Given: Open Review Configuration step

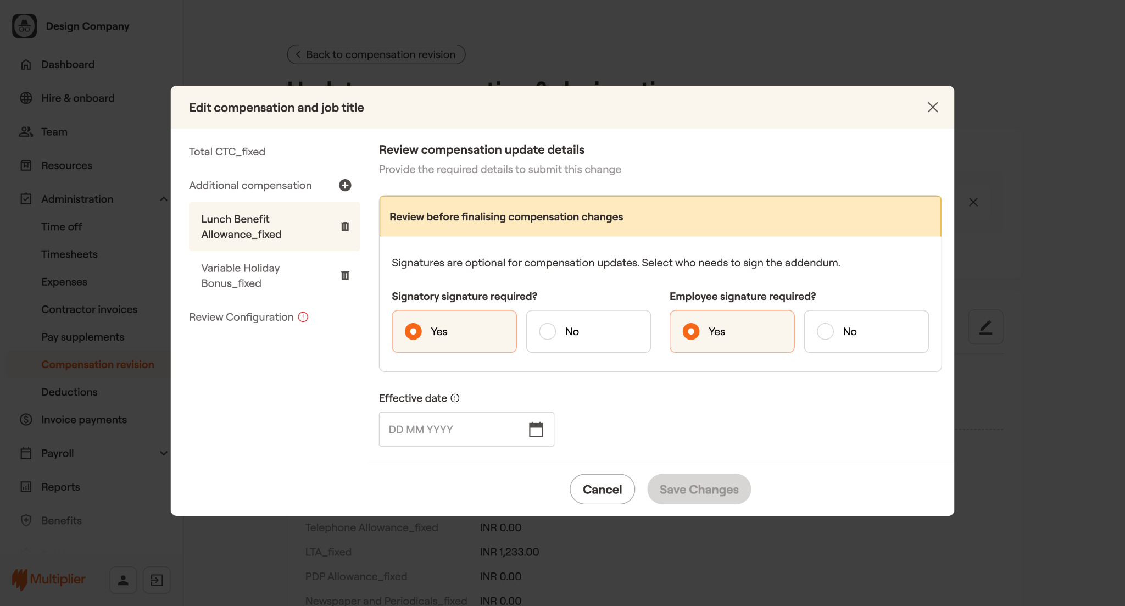Looking at the screenshot, I should click(241, 317).
